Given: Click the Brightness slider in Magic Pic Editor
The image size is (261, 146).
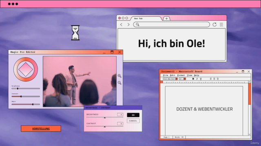Looking at the screenshot, I should coord(26,88).
